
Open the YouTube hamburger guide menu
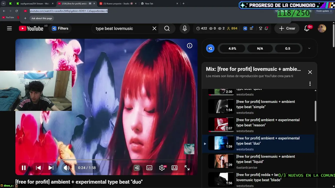click(9, 28)
